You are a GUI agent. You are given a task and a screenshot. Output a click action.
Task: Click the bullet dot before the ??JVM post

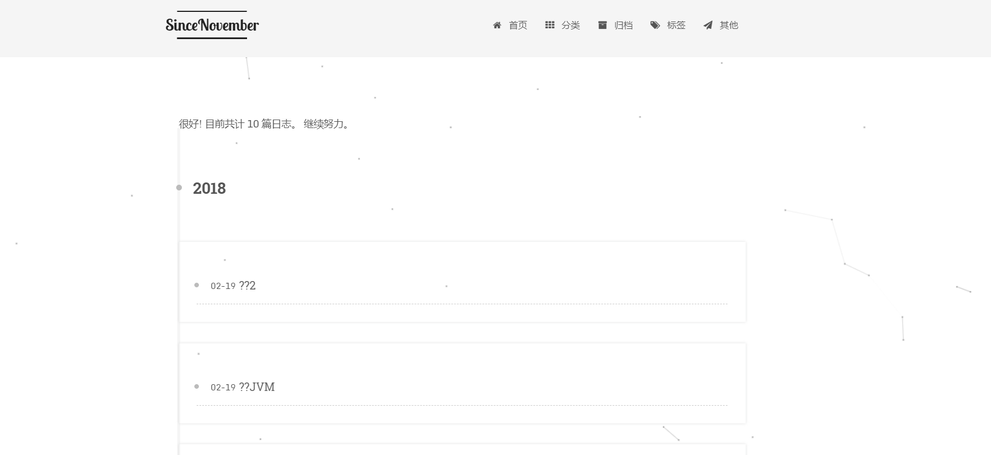(197, 386)
